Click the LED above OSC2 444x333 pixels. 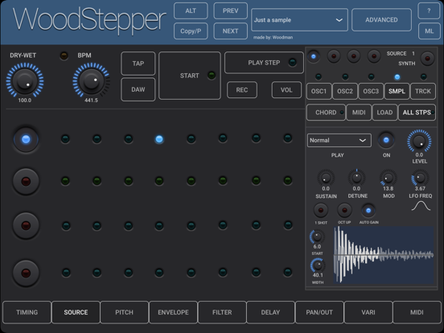[x=345, y=76]
